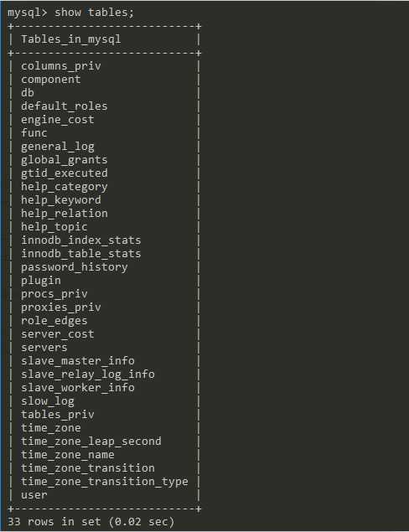Image resolution: width=409 pixels, height=532 pixels.
Task: Select the general_log table name
Action: pos(58,147)
